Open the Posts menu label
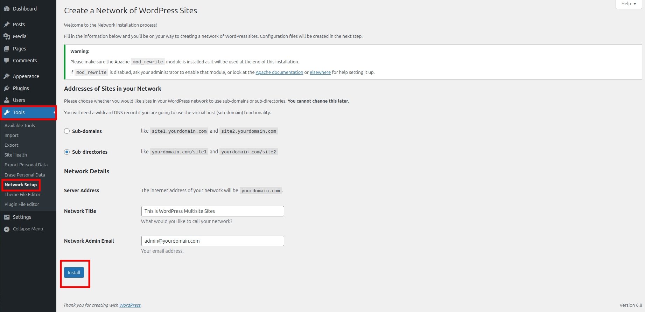645x312 pixels. [19, 25]
